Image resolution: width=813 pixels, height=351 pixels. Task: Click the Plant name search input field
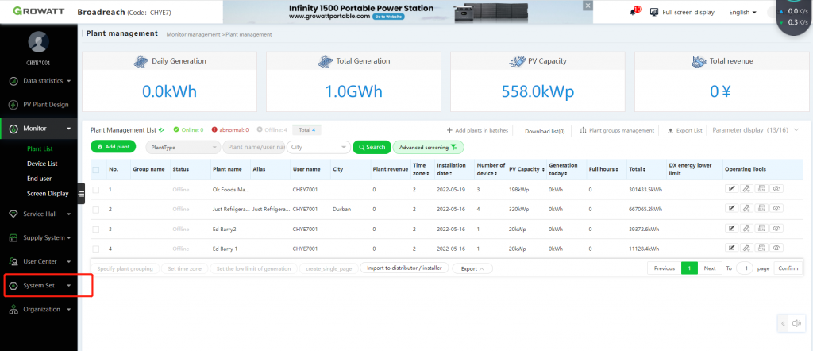coord(252,147)
